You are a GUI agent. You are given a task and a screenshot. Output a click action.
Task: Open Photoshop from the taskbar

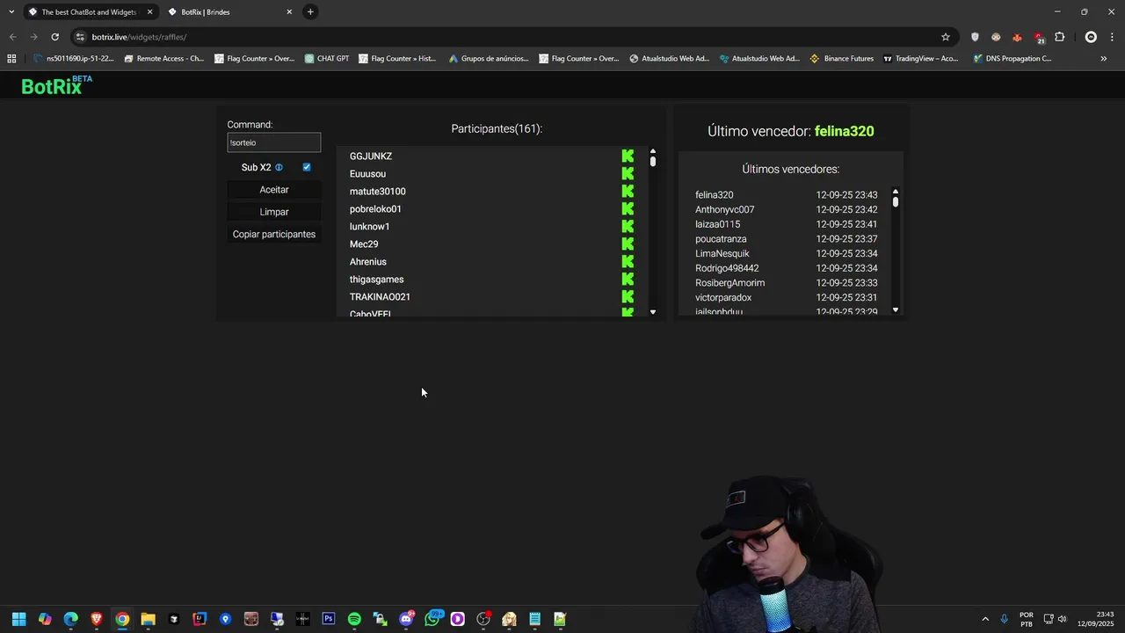tap(329, 619)
